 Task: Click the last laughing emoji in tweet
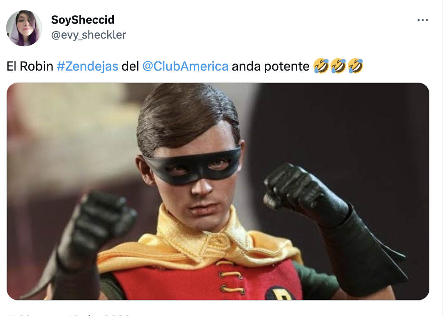pos(355,66)
